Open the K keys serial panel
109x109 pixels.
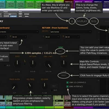tap(72, 21)
